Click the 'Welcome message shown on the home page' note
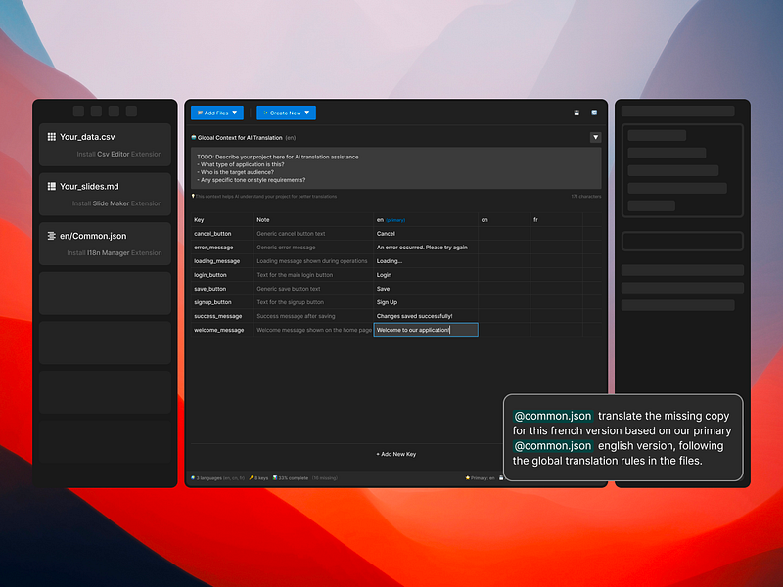This screenshot has height=587, width=783. (314, 330)
